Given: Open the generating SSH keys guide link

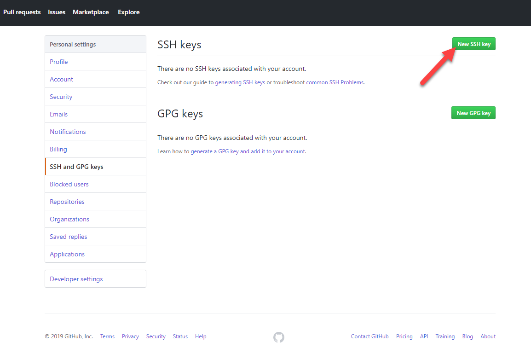Looking at the screenshot, I should coord(240,82).
